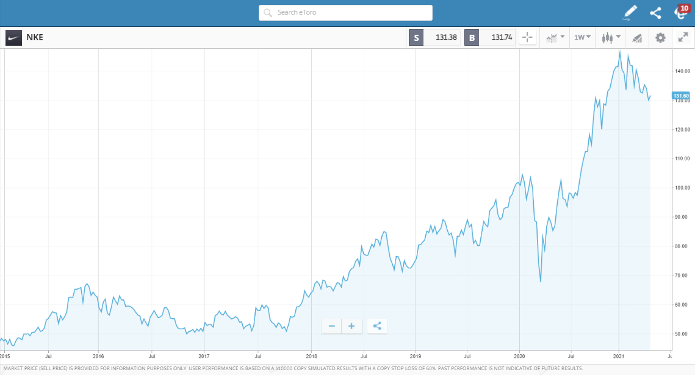Select the crosshair cursor tool

point(527,37)
